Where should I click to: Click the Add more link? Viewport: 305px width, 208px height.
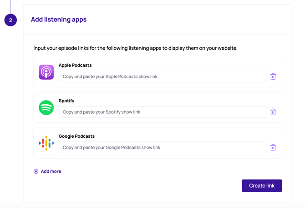coord(51,171)
